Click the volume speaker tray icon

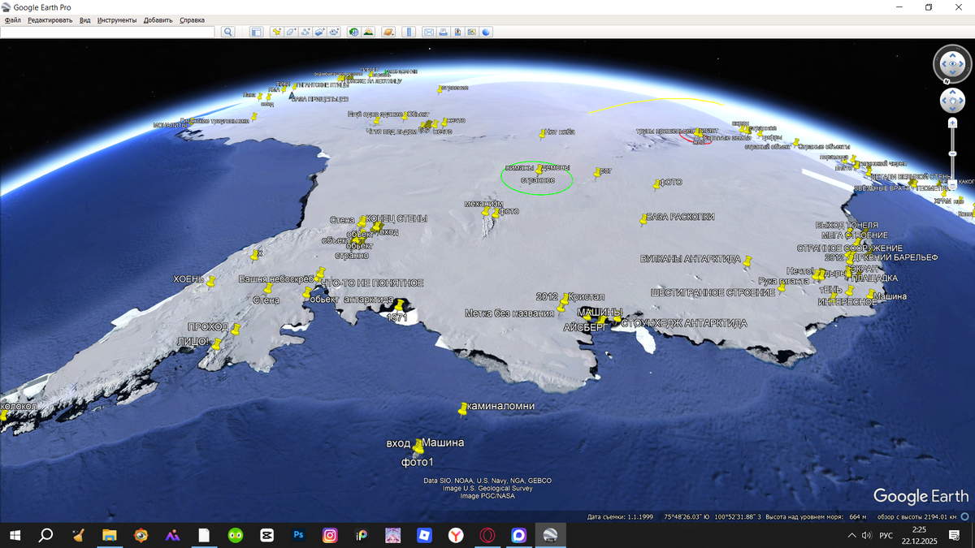867,536
